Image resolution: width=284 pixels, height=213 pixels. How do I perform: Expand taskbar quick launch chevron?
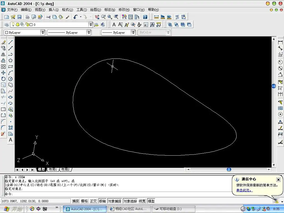click(x=57, y=207)
